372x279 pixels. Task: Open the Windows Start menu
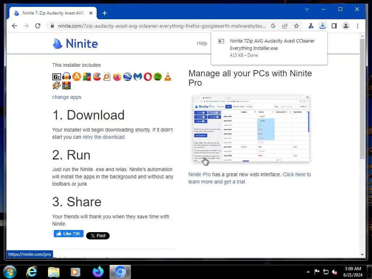click(9, 272)
